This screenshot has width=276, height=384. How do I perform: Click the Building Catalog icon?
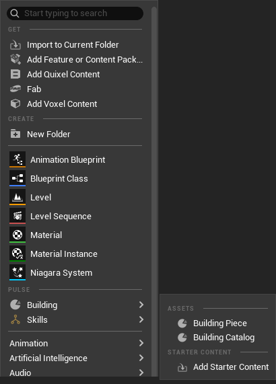coord(182,338)
